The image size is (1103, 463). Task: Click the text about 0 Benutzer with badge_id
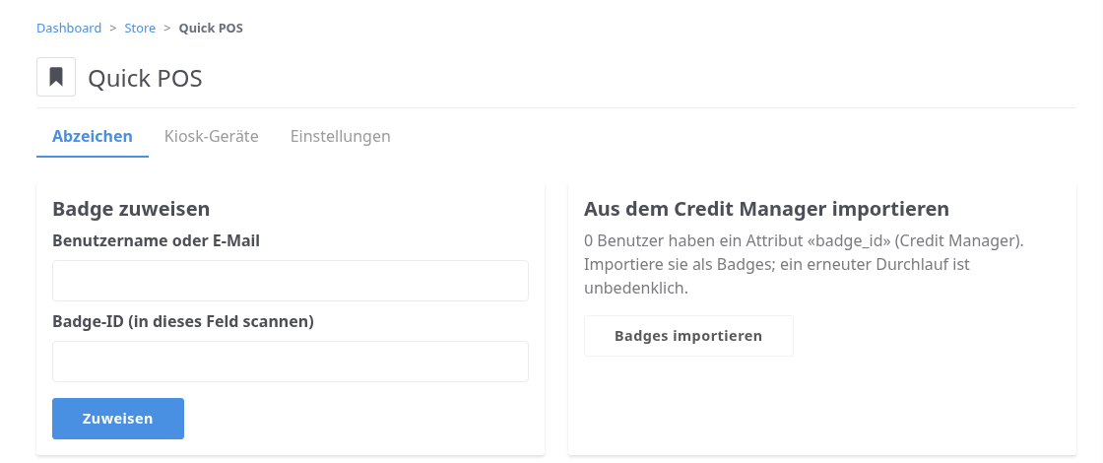click(x=804, y=265)
